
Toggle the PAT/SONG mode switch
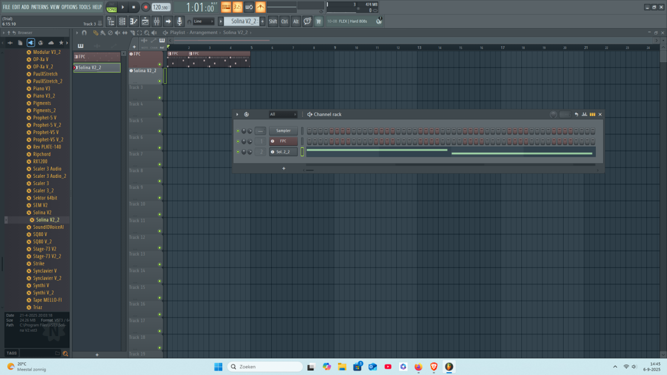coord(112,7)
